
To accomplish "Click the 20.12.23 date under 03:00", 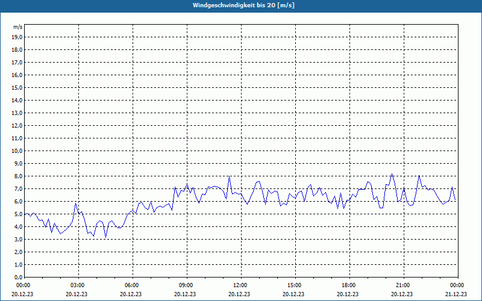I will [77, 294].
